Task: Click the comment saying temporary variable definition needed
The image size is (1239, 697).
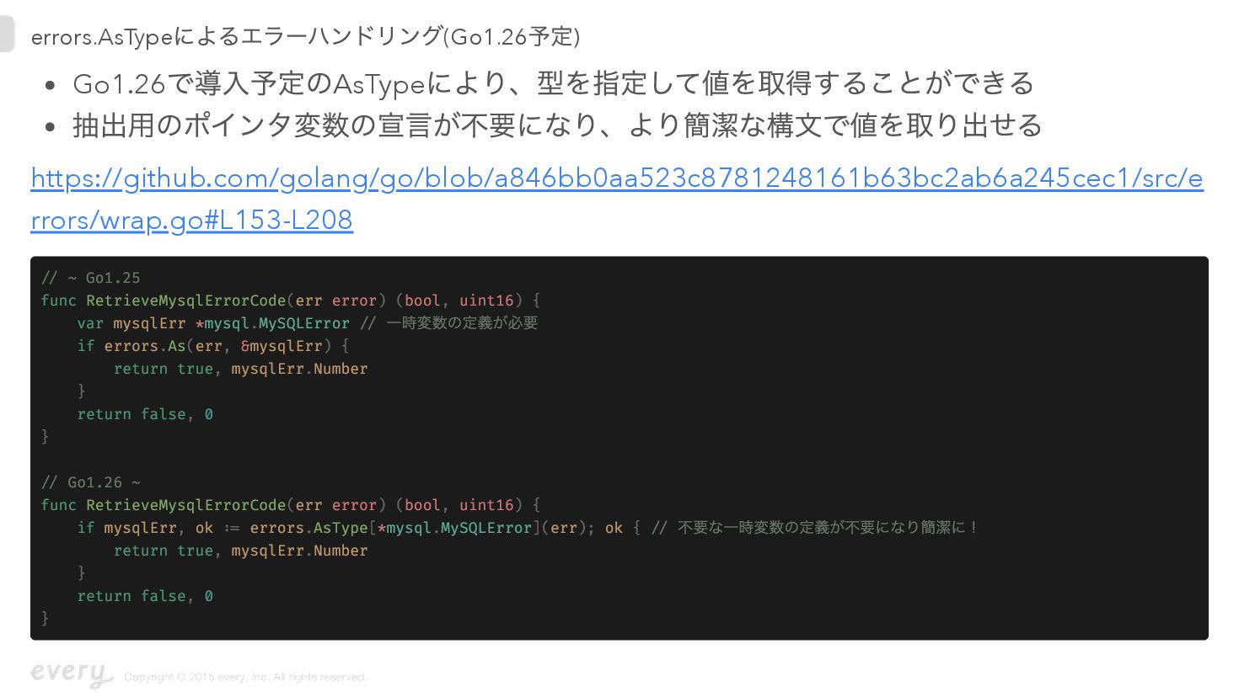Action: 462,323
